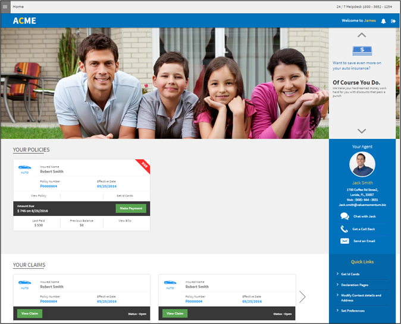Advance claims with right arrow
Image resolution: width=401 pixels, height=324 pixels.
(302, 297)
